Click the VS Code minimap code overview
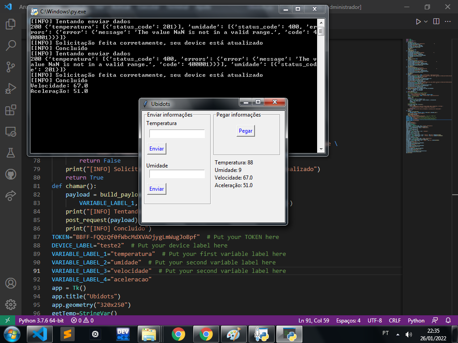Image resolution: width=458 pixels, height=343 pixels. point(426,96)
